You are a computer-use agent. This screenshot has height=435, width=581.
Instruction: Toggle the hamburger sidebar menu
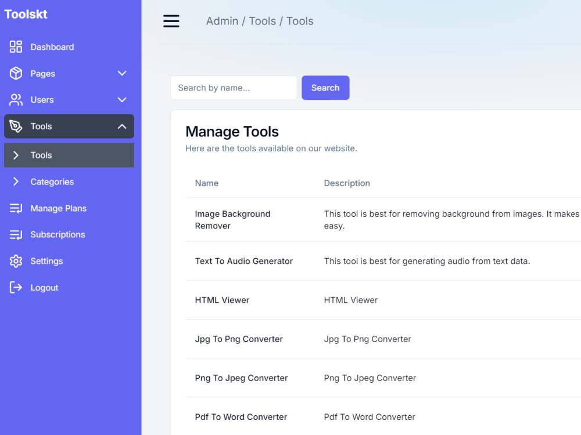click(x=171, y=21)
